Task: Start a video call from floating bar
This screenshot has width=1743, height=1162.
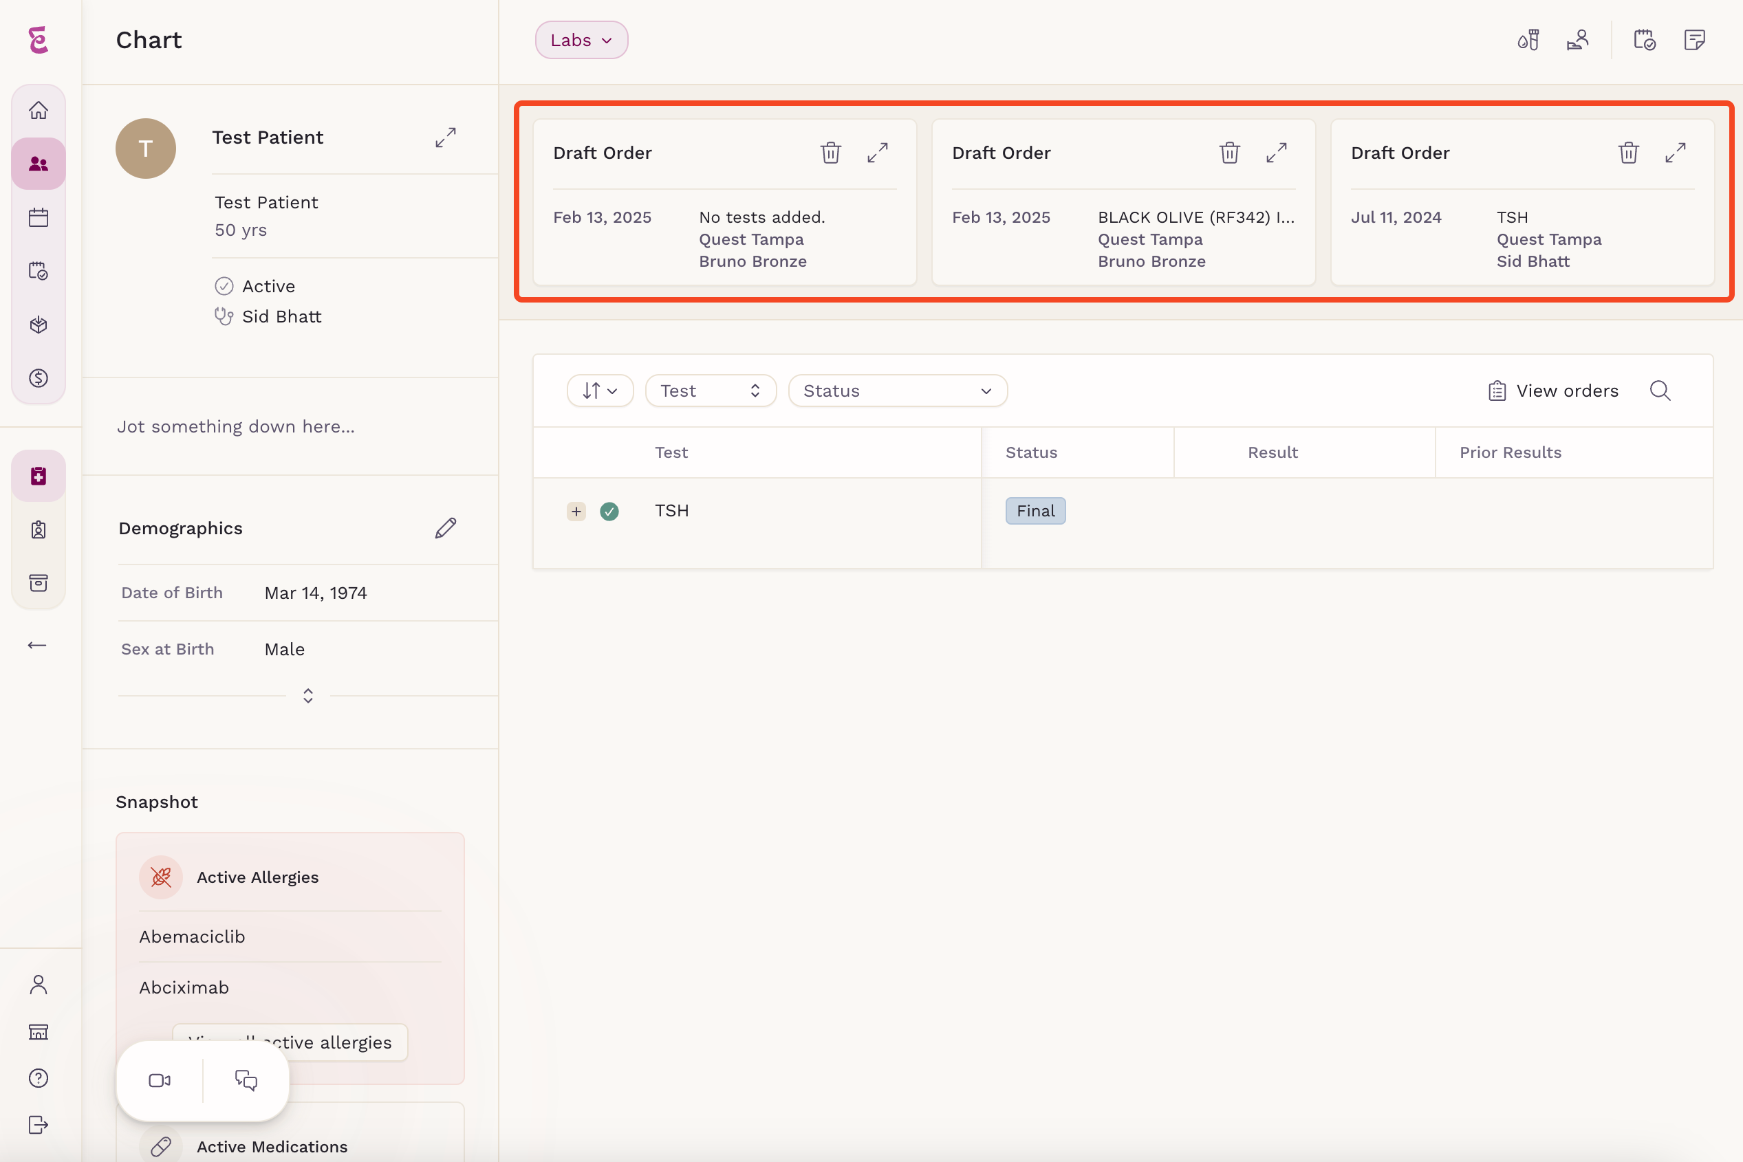Action: (x=160, y=1080)
